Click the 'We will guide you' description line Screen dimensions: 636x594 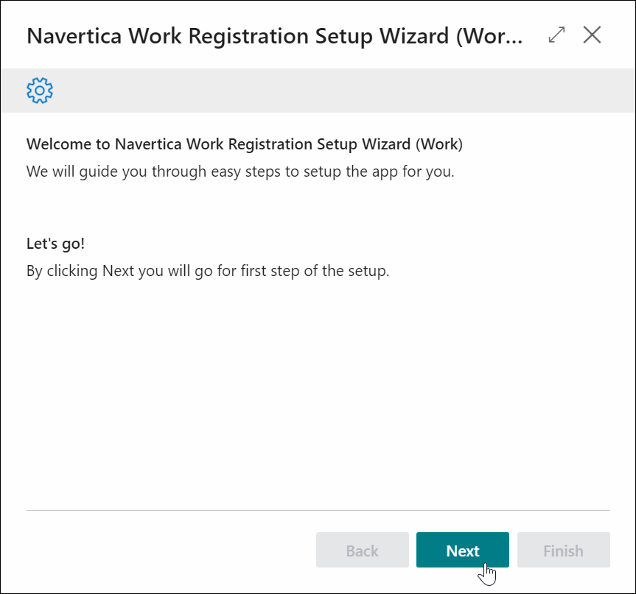click(240, 172)
